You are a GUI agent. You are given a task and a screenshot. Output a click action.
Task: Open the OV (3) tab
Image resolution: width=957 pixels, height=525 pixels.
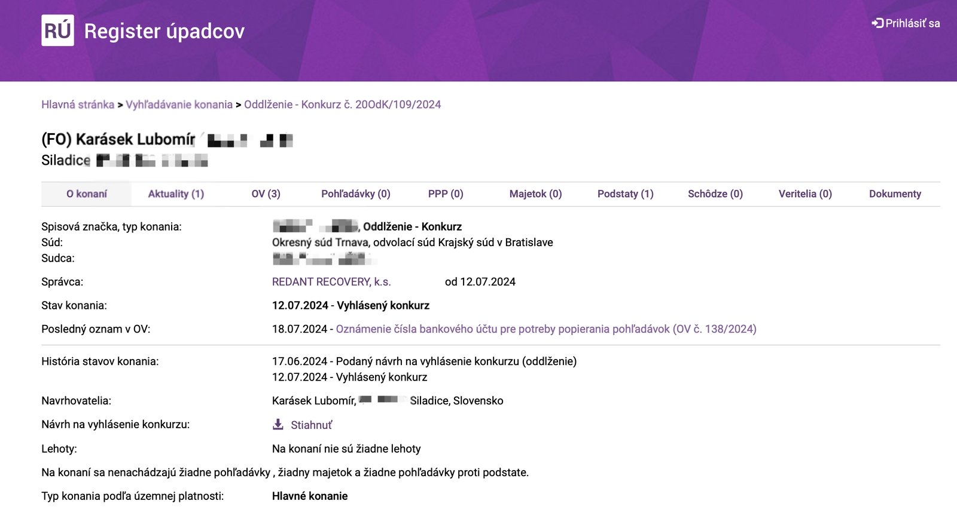coord(266,194)
